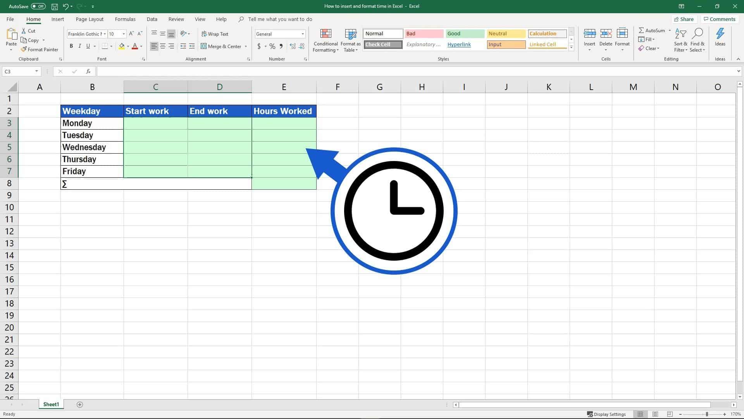Click the Decrease Indent icon
The width and height of the screenshot is (744, 419).
(x=183, y=46)
